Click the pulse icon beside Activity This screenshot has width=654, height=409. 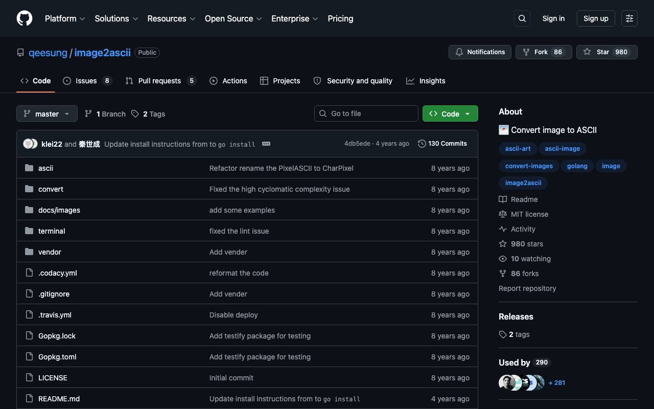[x=503, y=229]
